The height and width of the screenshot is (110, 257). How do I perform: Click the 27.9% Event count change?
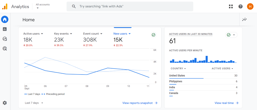tap(88, 45)
